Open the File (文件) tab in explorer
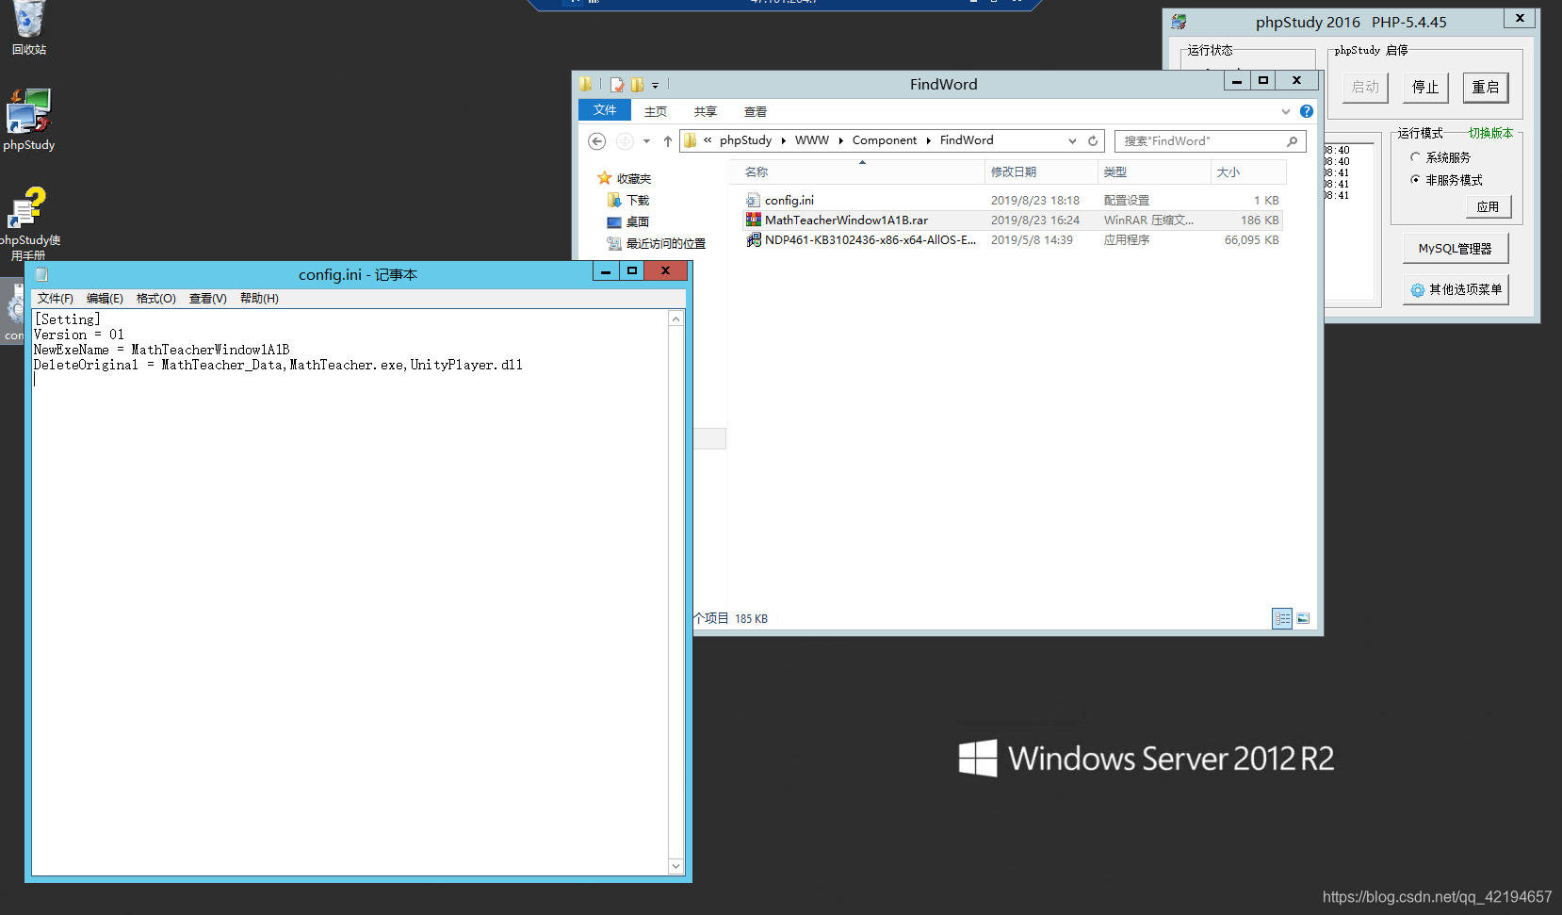The width and height of the screenshot is (1562, 915). pyautogui.click(x=605, y=110)
